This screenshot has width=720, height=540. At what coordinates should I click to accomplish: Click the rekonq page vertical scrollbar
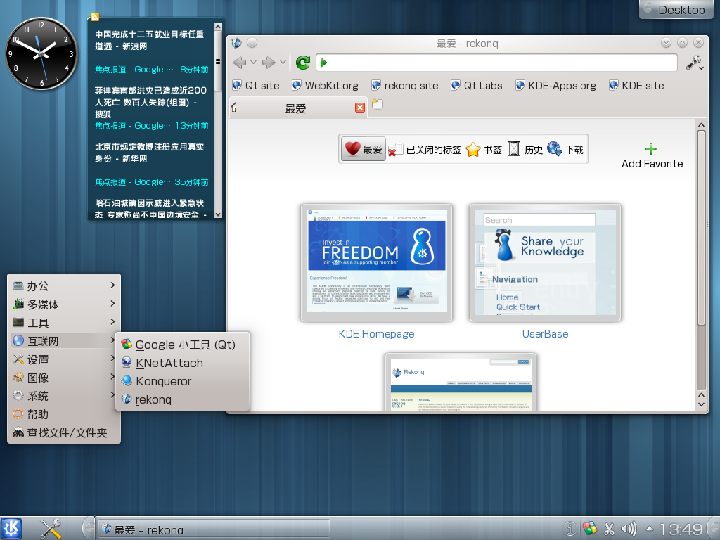pyautogui.click(x=701, y=227)
